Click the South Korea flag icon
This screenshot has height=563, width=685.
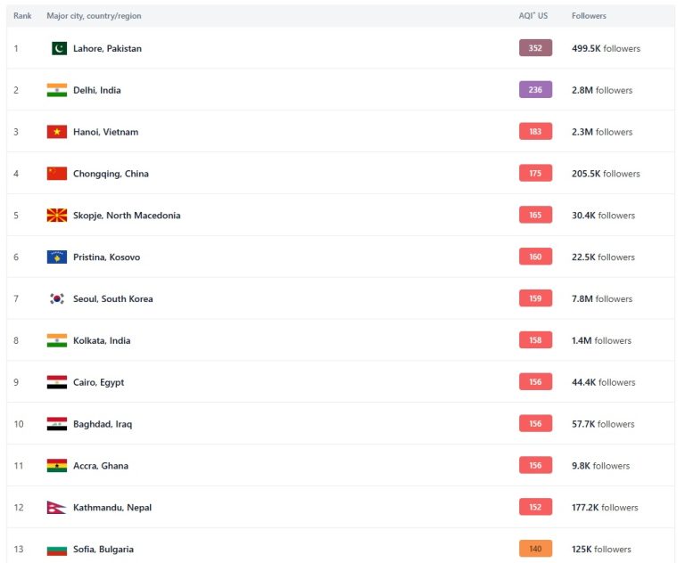57,298
